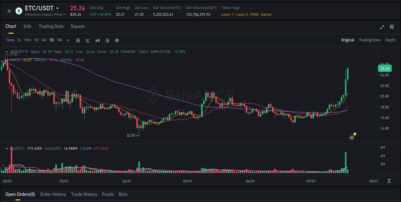
Task: Open the date range calendar icon
Action: coord(78,40)
